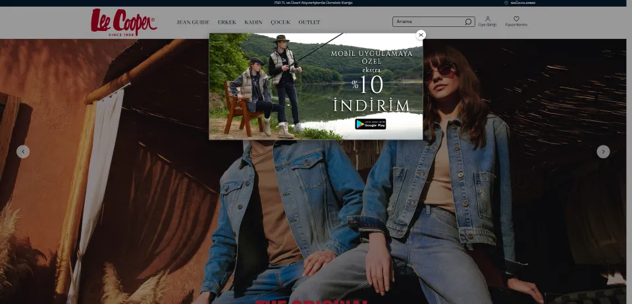Open the KADIN menu
This screenshot has height=304, width=632.
click(253, 22)
